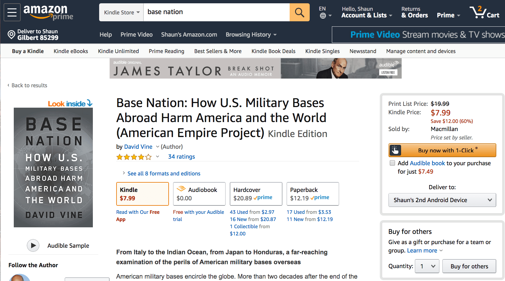Viewport: 505px width, 281px height.
Task: Open the 34 ratings link
Action: (182, 157)
